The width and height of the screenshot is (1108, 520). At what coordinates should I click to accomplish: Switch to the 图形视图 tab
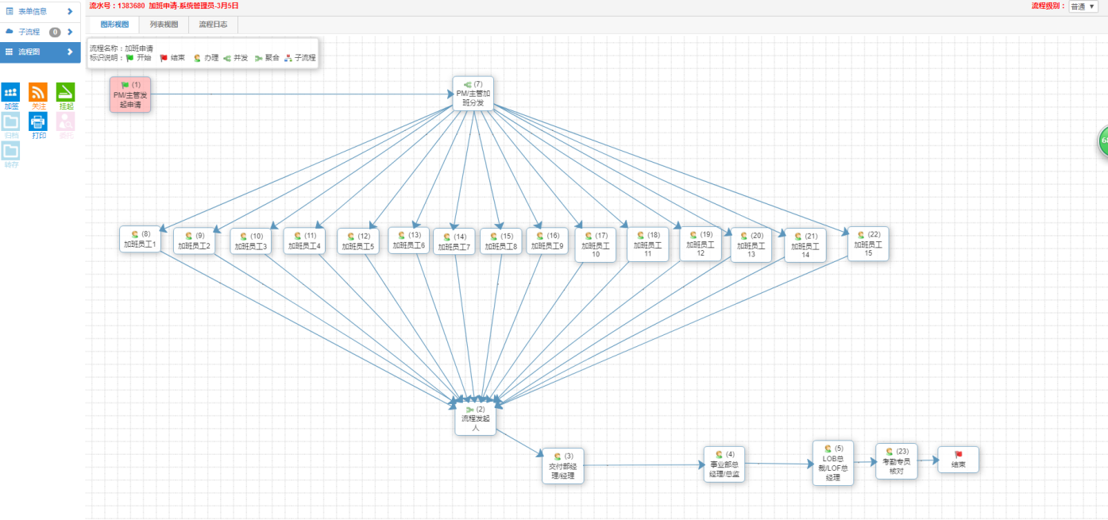(114, 25)
